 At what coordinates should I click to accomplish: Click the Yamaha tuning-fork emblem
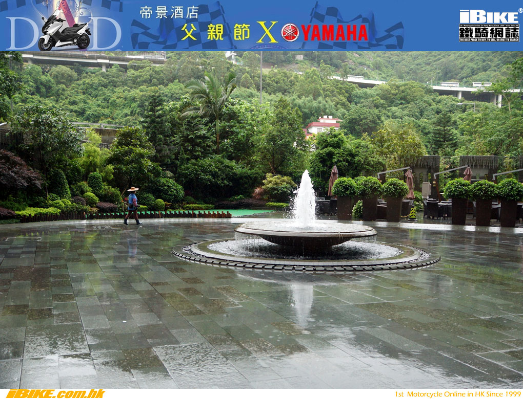coord(290,33)
